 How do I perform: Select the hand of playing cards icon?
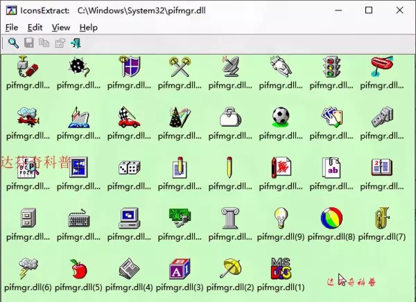(331, 117)
